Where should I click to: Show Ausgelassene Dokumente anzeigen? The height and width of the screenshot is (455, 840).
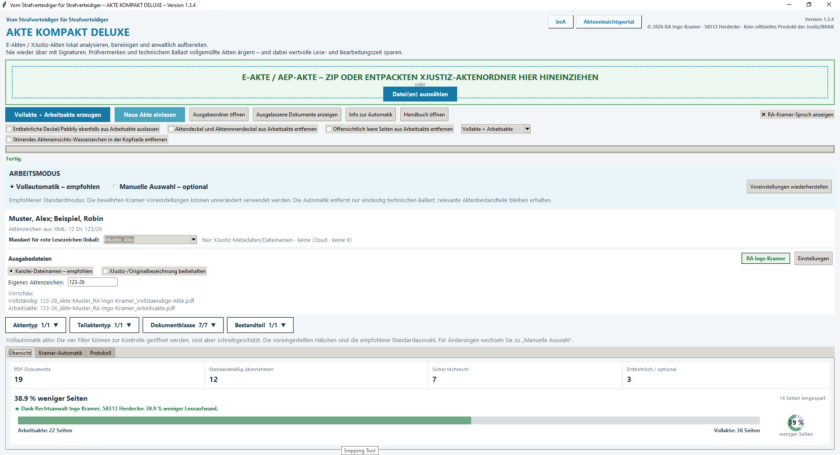pyautogui.click(x=297, y=115)
